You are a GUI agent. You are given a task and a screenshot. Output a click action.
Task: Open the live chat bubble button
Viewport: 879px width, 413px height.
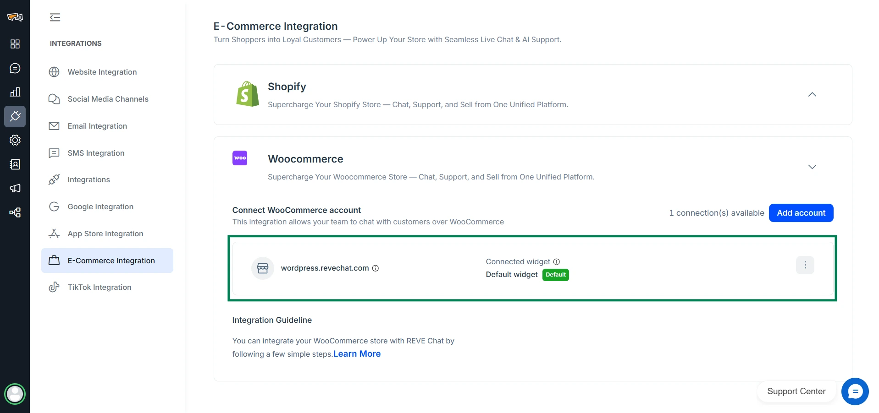[855, 391]
